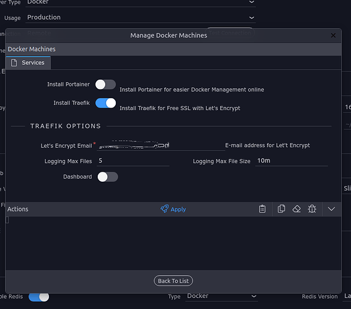
Task: Click 'Install Traefik for Free SSL' description
Action: coord(180,108)
